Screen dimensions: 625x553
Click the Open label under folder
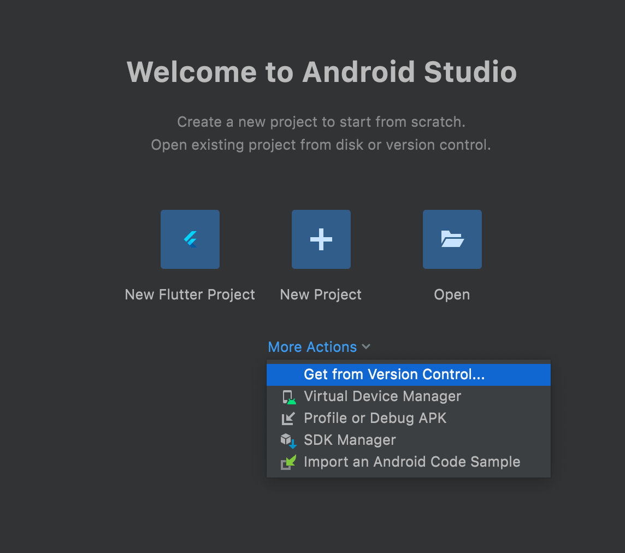(x=452, y=295)
